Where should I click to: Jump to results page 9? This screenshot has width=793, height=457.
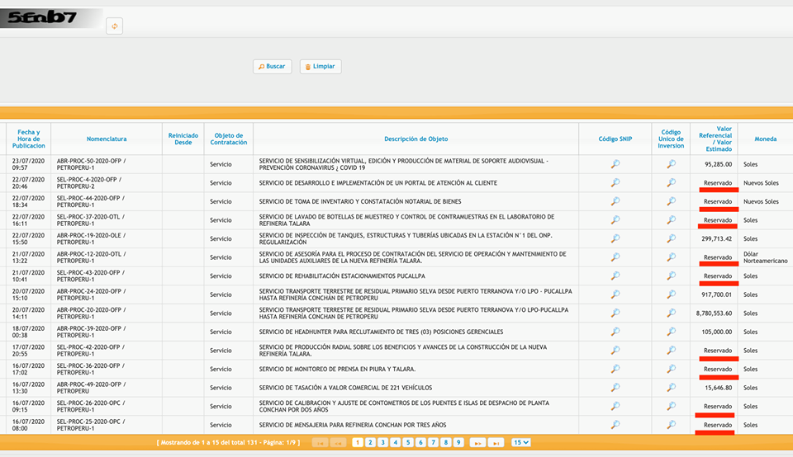click(458, 442)
